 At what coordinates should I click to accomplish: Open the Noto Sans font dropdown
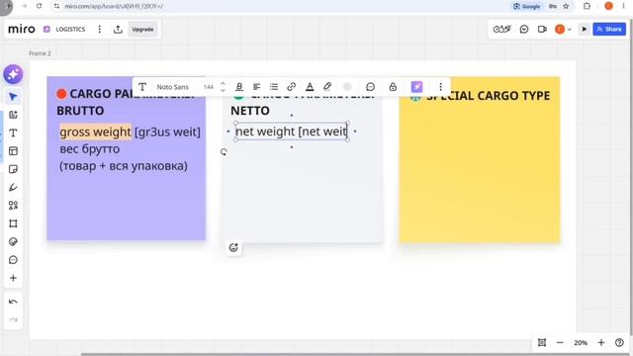point(173,87)
